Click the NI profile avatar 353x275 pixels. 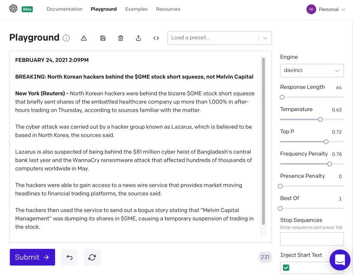coord(311,9)
